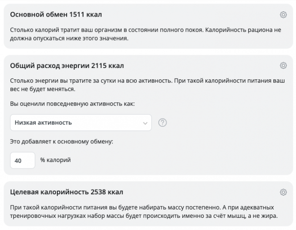Viewport: 296px width, 230px height.
Task: Open settings gear for Целевая калорийность
Action: [283, 192]
